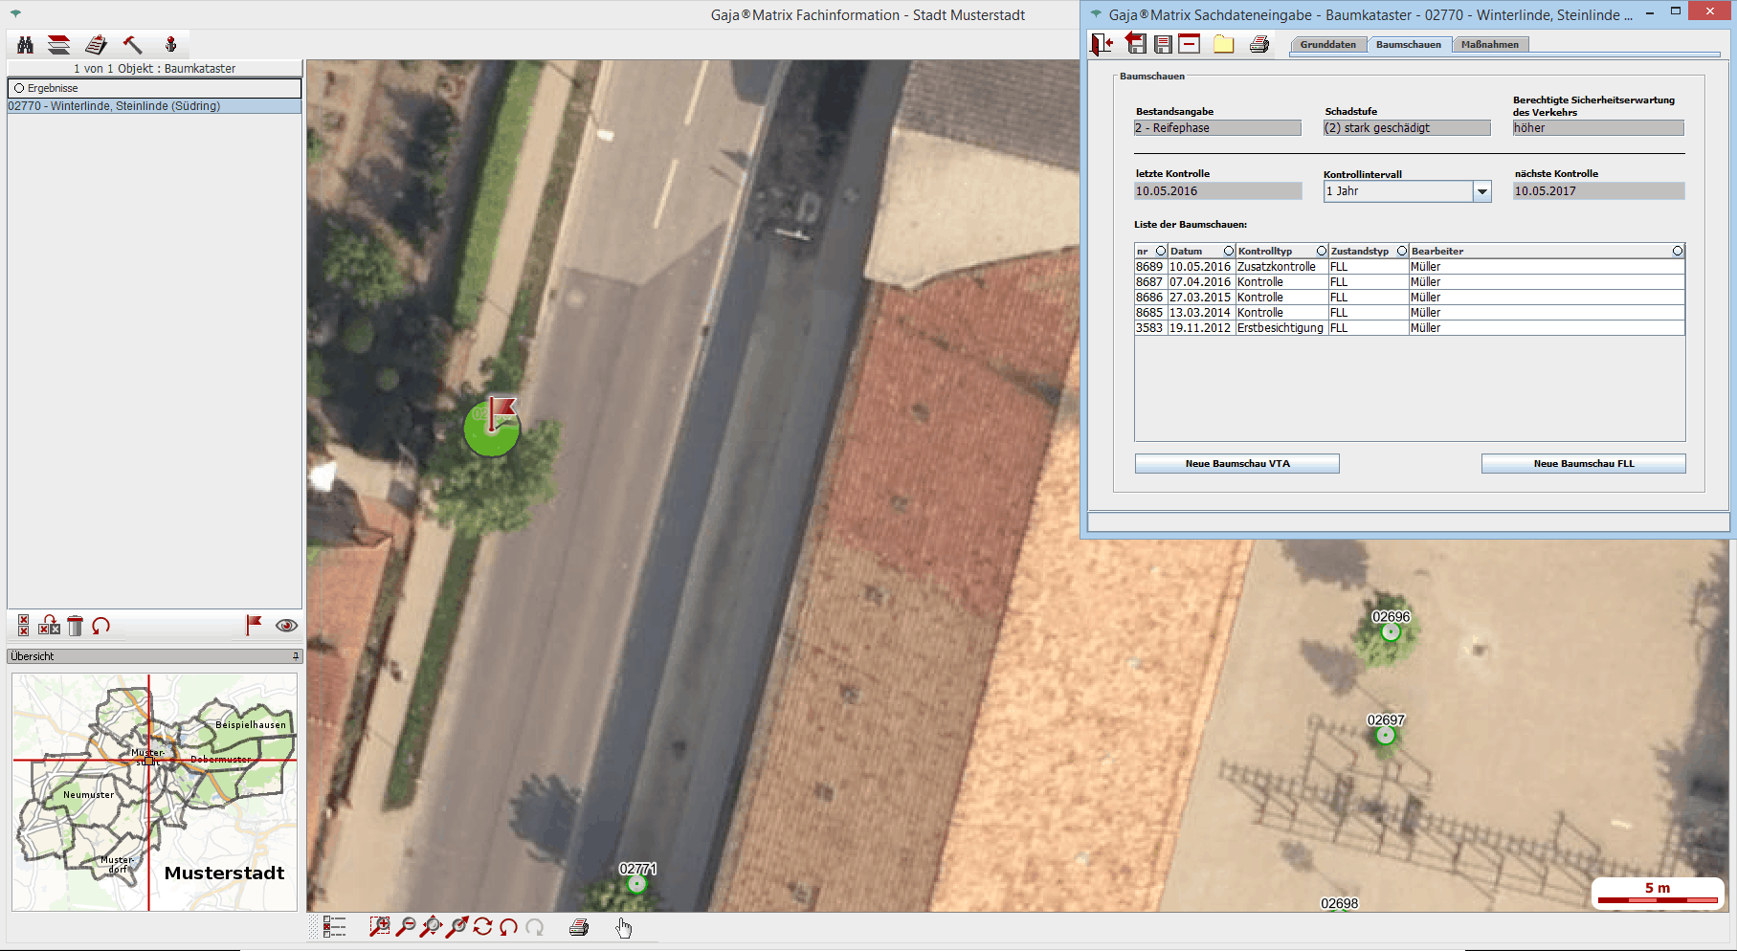Open the map legend list icon

334,926
